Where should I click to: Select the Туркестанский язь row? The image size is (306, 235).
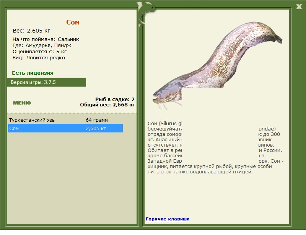coord(65,120)
